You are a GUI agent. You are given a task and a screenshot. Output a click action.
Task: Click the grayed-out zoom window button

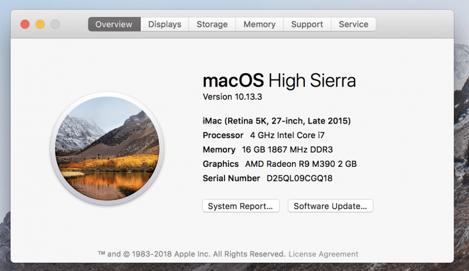click(55, 24)
